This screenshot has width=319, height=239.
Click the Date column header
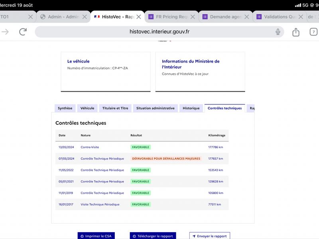pyautogui.click(x=62, y=135)
